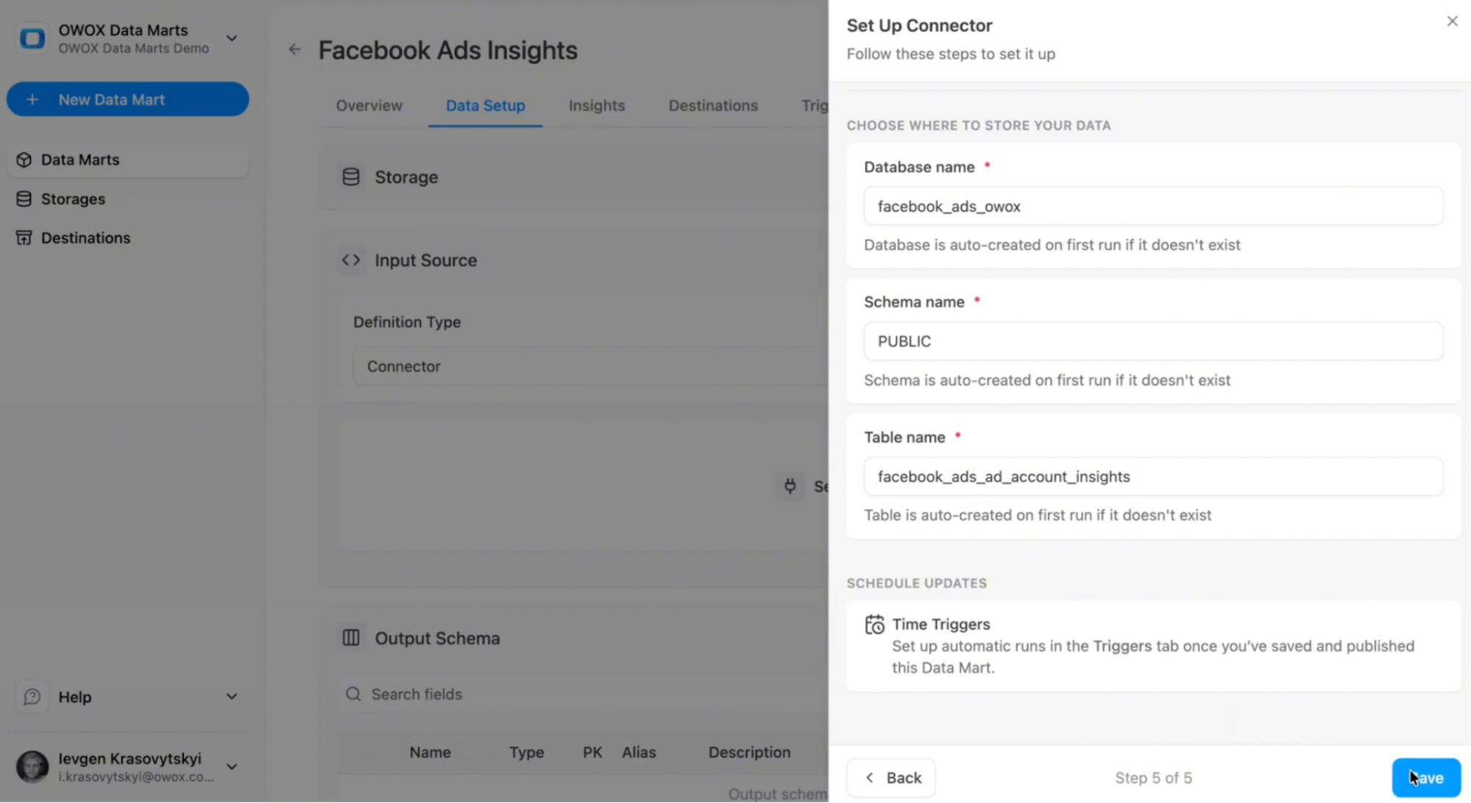Click the back arrow beside Facebook Ads Insights
The height and width of the screenshot is (803, 1471).
coord(294,50)
